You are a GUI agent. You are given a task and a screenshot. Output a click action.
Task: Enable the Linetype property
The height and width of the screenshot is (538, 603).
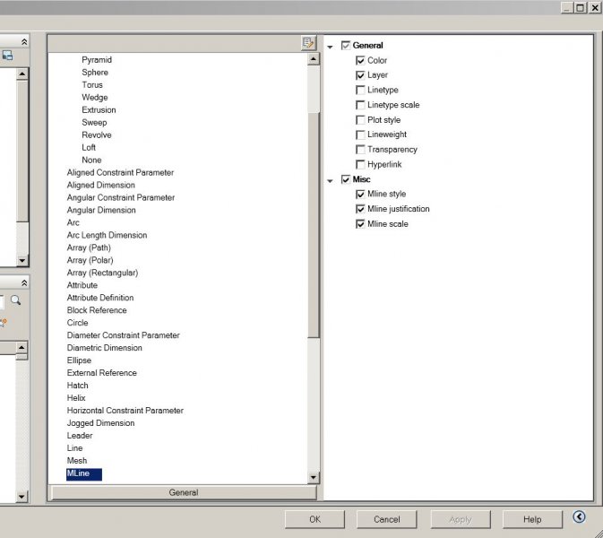pyautogui.click(x=360, y=90)
